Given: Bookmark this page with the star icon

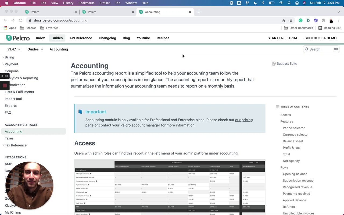Looking at the screenshot, I should [291, 20].
